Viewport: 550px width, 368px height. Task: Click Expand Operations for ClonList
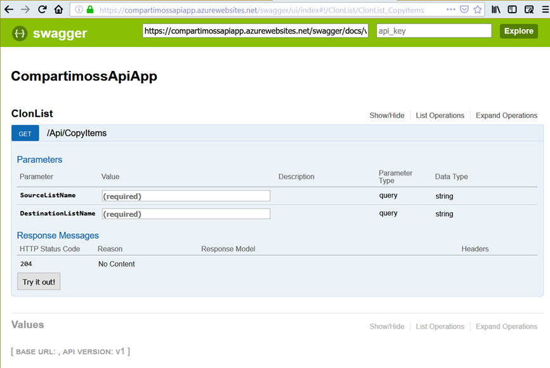pos(506,115)
